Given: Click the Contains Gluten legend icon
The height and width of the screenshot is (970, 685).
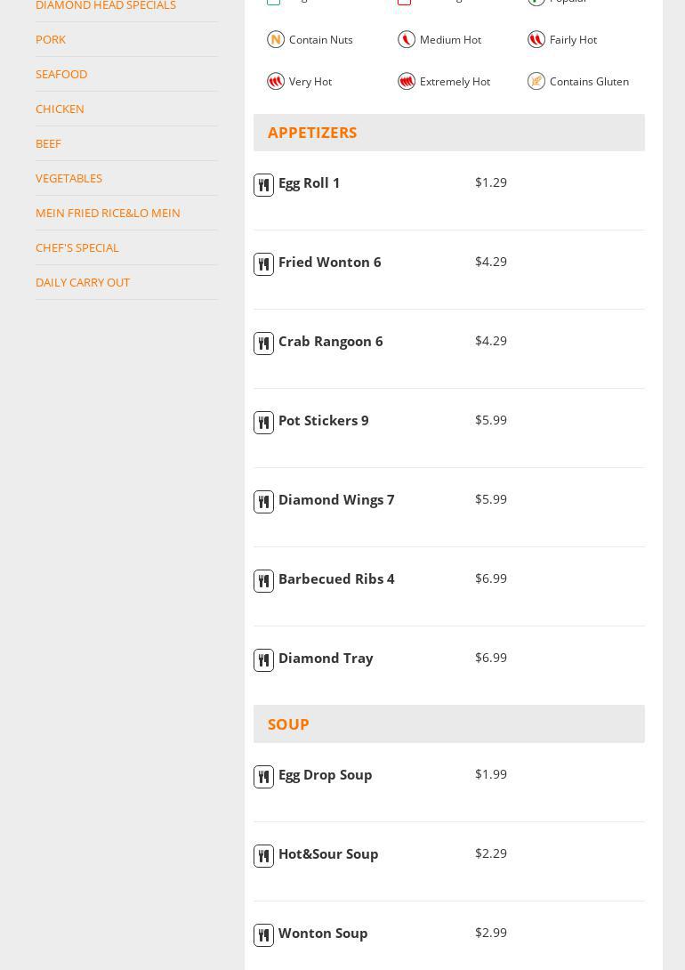Looking at the screenshot, I should (x=536, y=81).
